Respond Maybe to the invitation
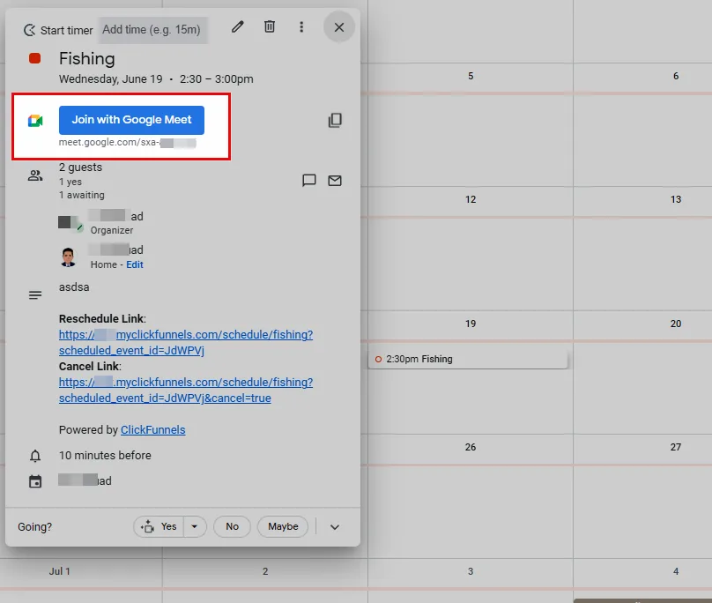Viewport: 712px width, 603px height. [283, 526]
